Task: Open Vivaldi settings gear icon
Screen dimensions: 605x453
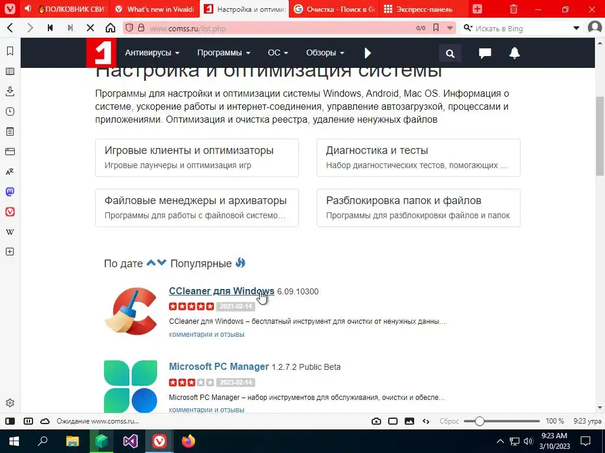Action: [10, 403]
